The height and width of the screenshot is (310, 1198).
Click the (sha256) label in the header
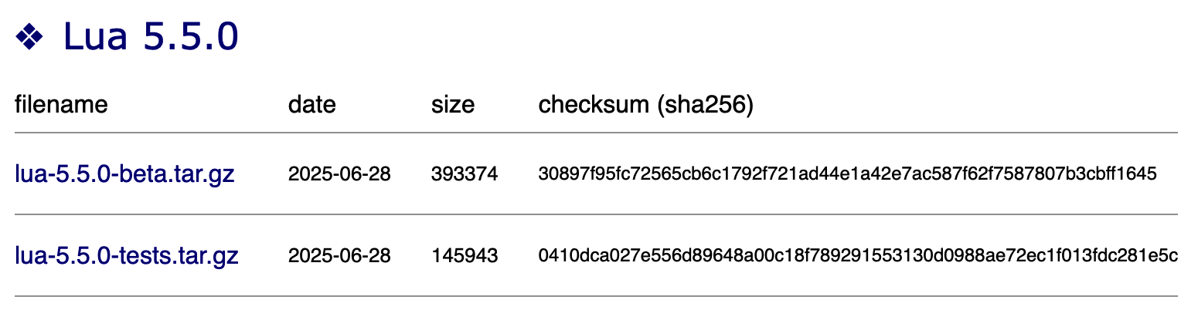(x=704, y=104)
